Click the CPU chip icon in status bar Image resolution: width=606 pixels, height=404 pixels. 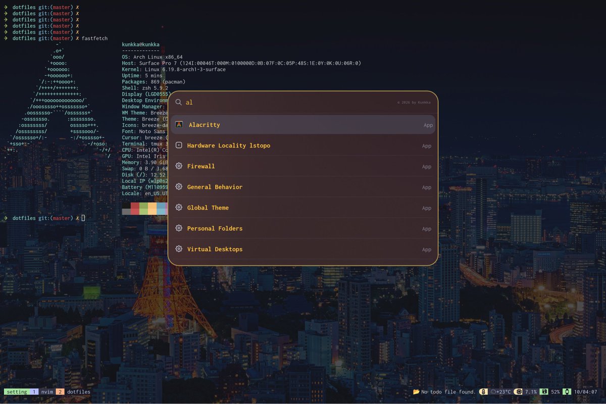point(518,392)
